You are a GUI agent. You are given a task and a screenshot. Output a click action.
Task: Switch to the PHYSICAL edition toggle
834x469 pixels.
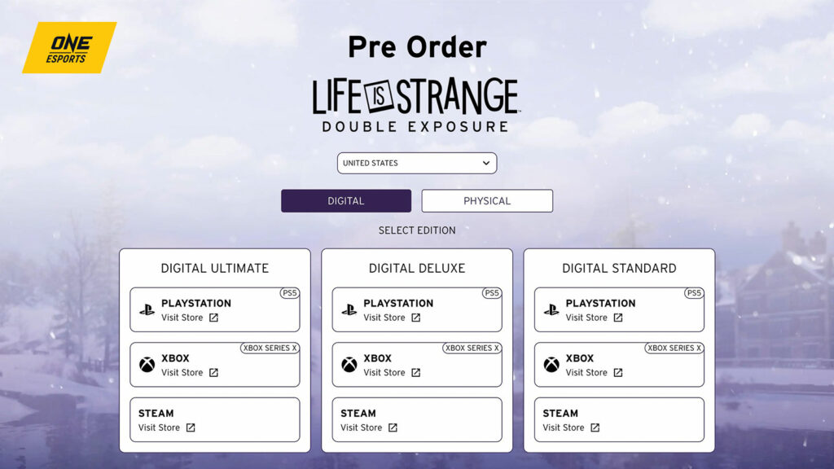click(486, 200)
